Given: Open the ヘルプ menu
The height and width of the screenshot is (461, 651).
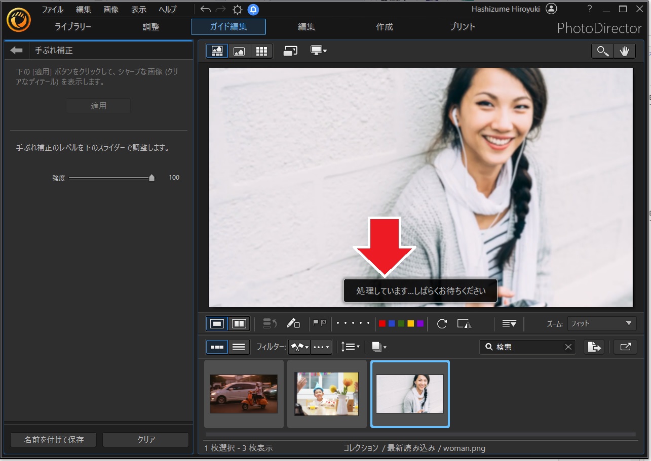Looking at the screenshot, I should 168,9.
